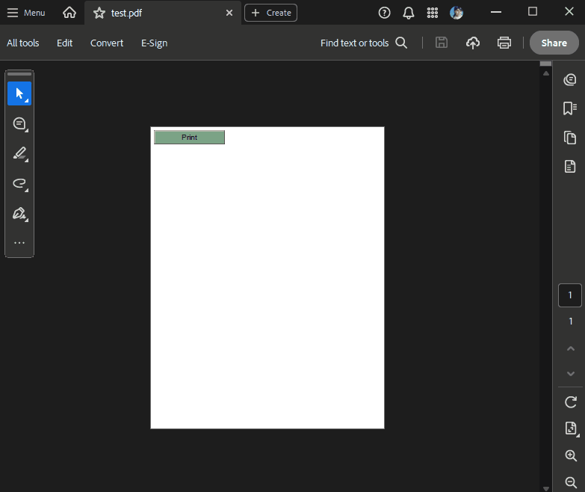Image resolution: width=585 pixels, height=492 pixels.
Task: Open the AI Assistant panel
Action: point(570,80)
